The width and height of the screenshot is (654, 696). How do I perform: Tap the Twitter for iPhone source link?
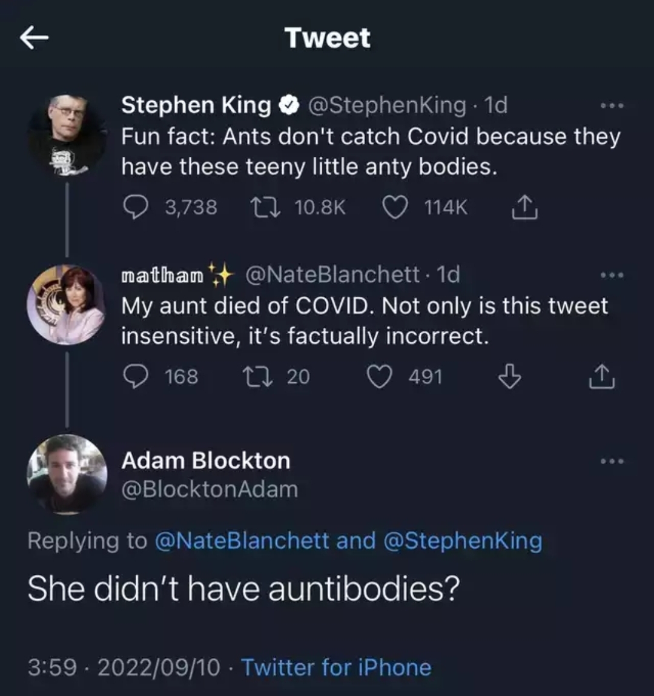[337, 668]
